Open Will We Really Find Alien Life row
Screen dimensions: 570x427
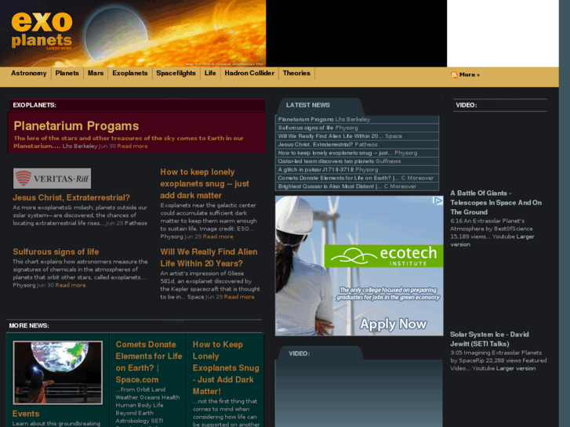pos(357,136)
